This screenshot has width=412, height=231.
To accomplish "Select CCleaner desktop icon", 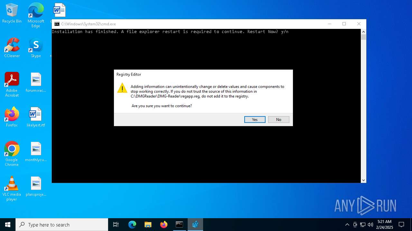I will (12, 48).
